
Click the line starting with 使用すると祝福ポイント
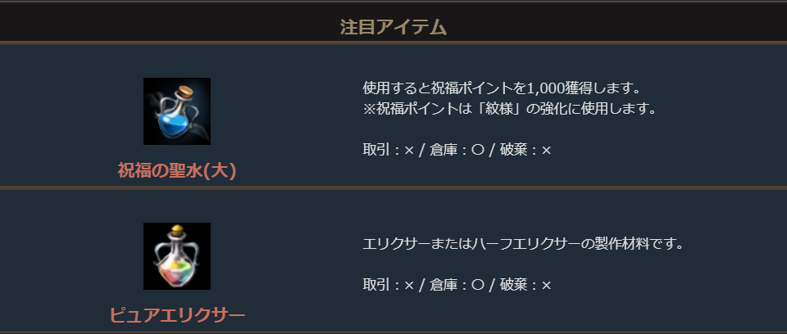500,88
